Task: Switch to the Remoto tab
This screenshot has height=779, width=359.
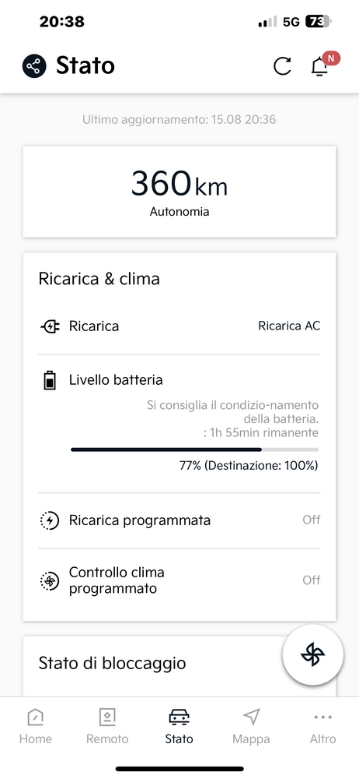Action: [x=107, y=727]
